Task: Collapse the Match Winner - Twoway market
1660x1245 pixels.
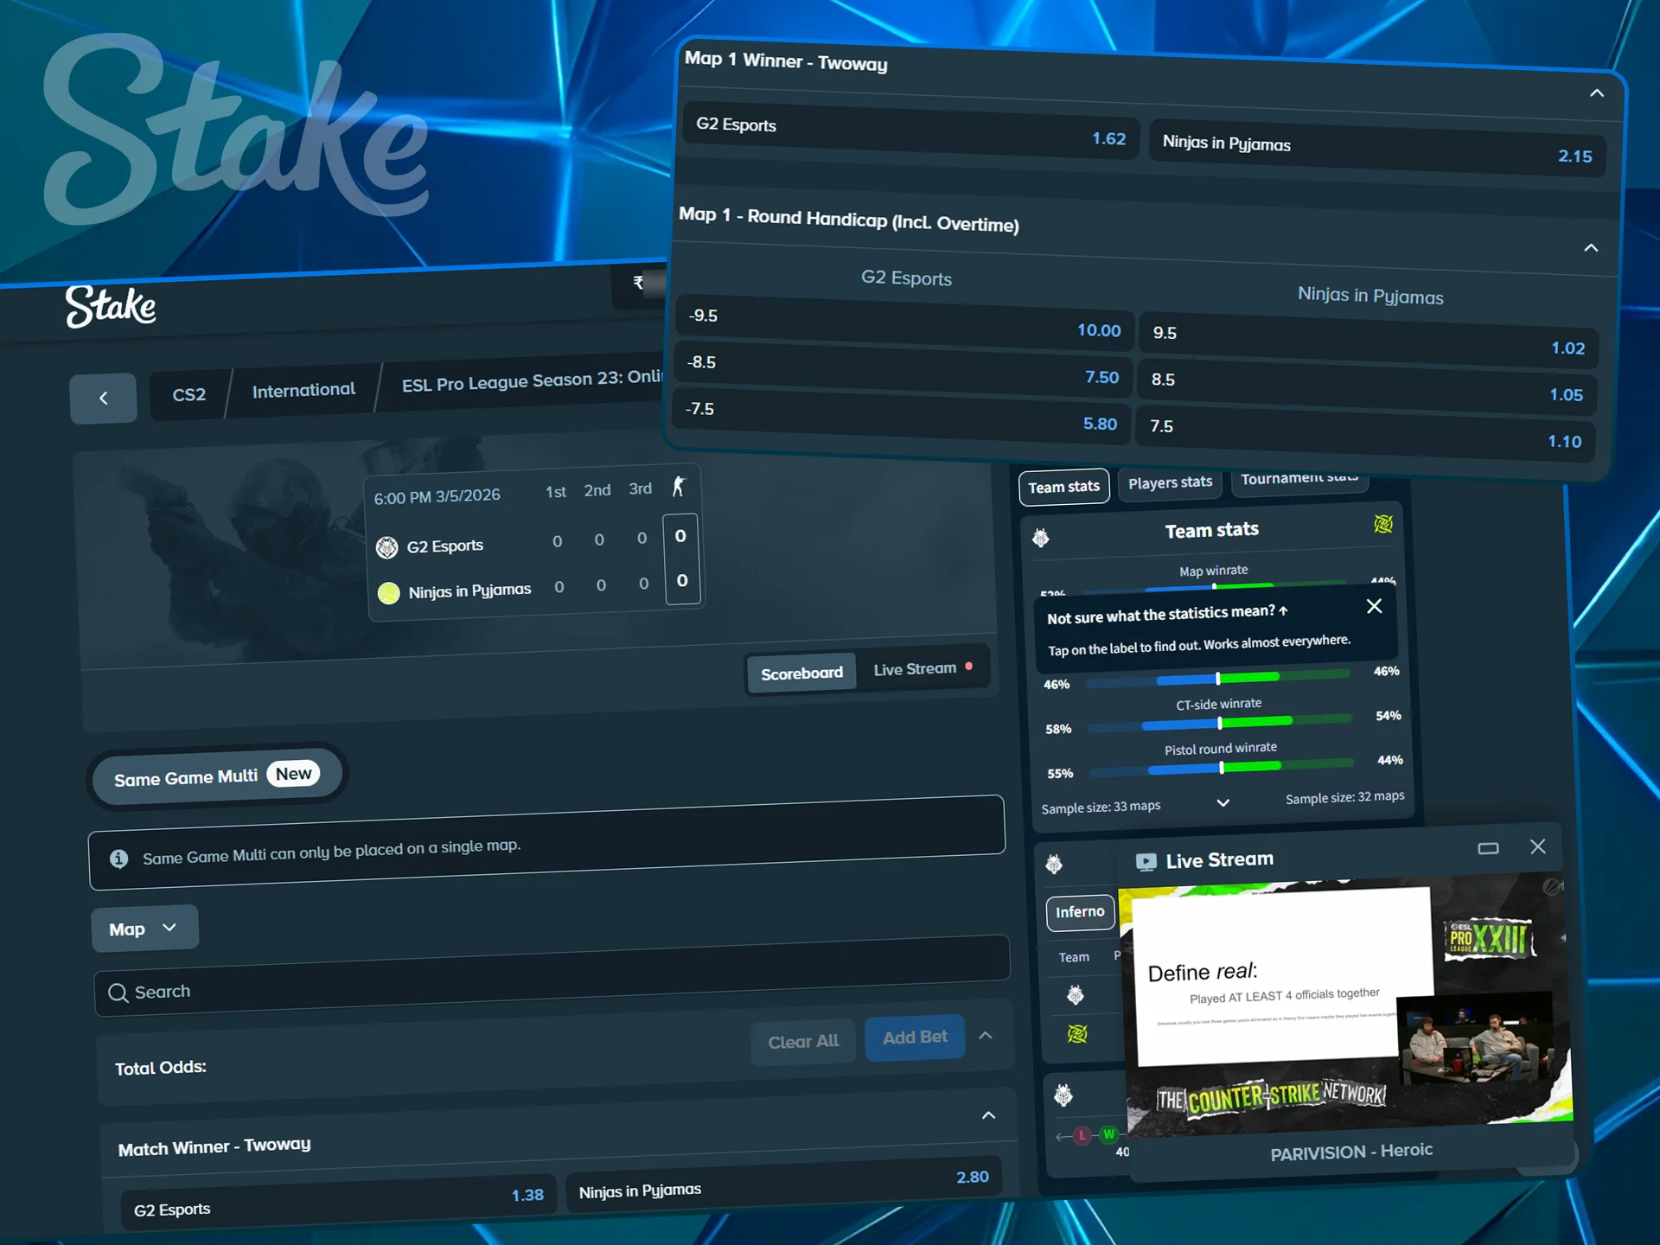Action: [988, 1115]
